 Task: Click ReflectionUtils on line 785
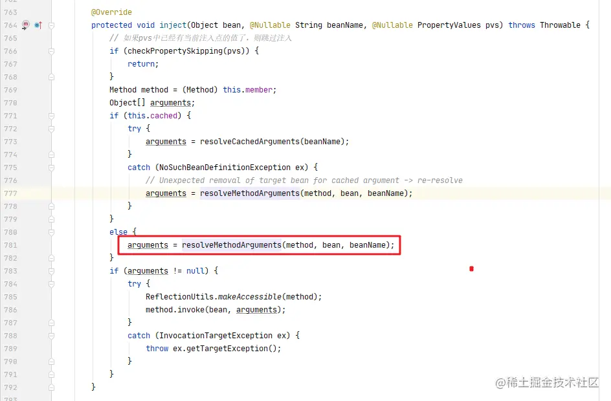click(180, 297)
